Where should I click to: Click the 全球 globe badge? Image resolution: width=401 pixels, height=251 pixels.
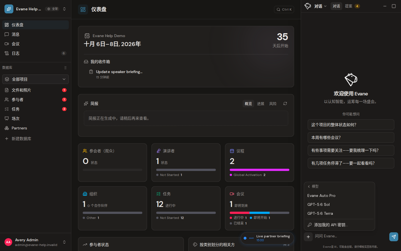coord(52,9)
